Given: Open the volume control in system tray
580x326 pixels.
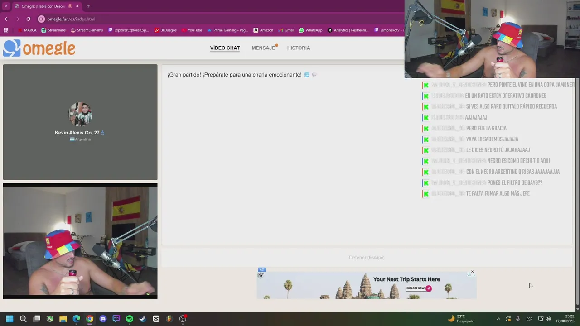Looking at the screenshot, I should (548, 319).
